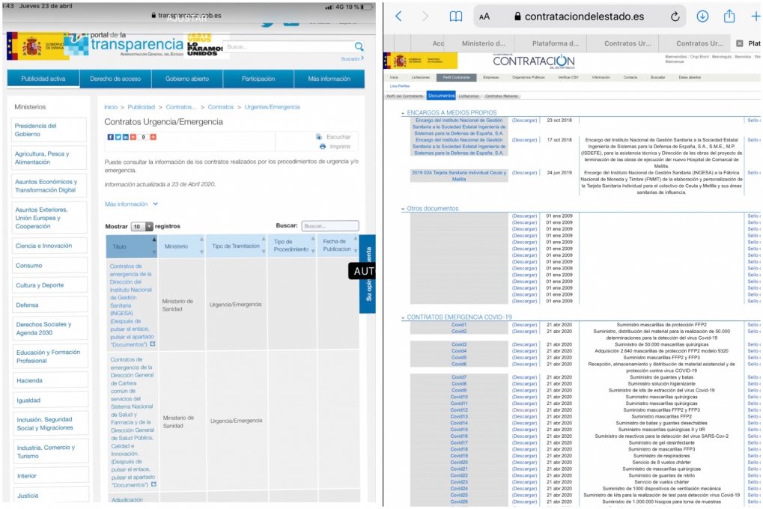Image resolution: width=763 pixels, height=509 pixels.
Task: Sort by Fecha de Publicación column
Action: pyautogui.click(x=338, y=246)
